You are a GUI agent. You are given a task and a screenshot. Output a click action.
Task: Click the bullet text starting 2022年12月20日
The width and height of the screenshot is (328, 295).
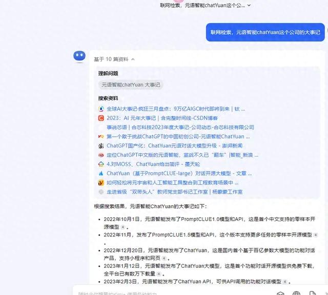point(210,254)
